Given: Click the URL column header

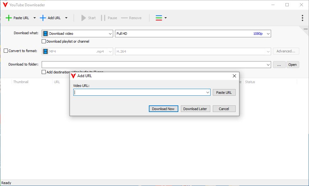Looking at the screenshot, I should [x=57, y=82].
